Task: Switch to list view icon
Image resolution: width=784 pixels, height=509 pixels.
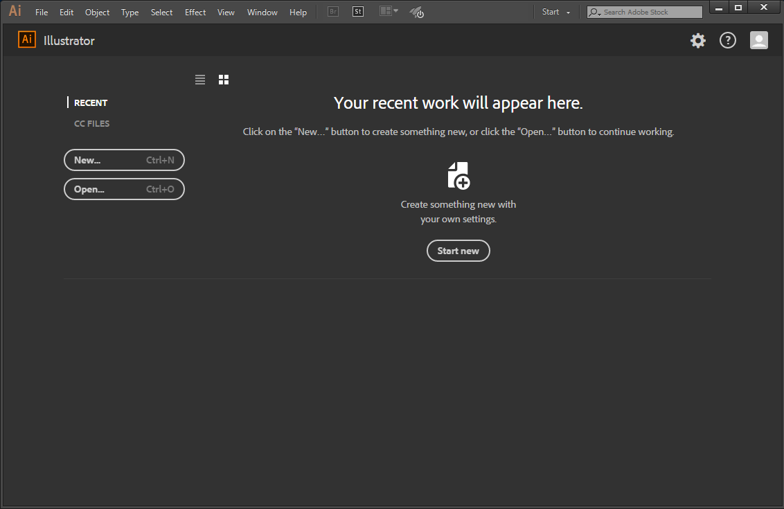Action: 200,80
